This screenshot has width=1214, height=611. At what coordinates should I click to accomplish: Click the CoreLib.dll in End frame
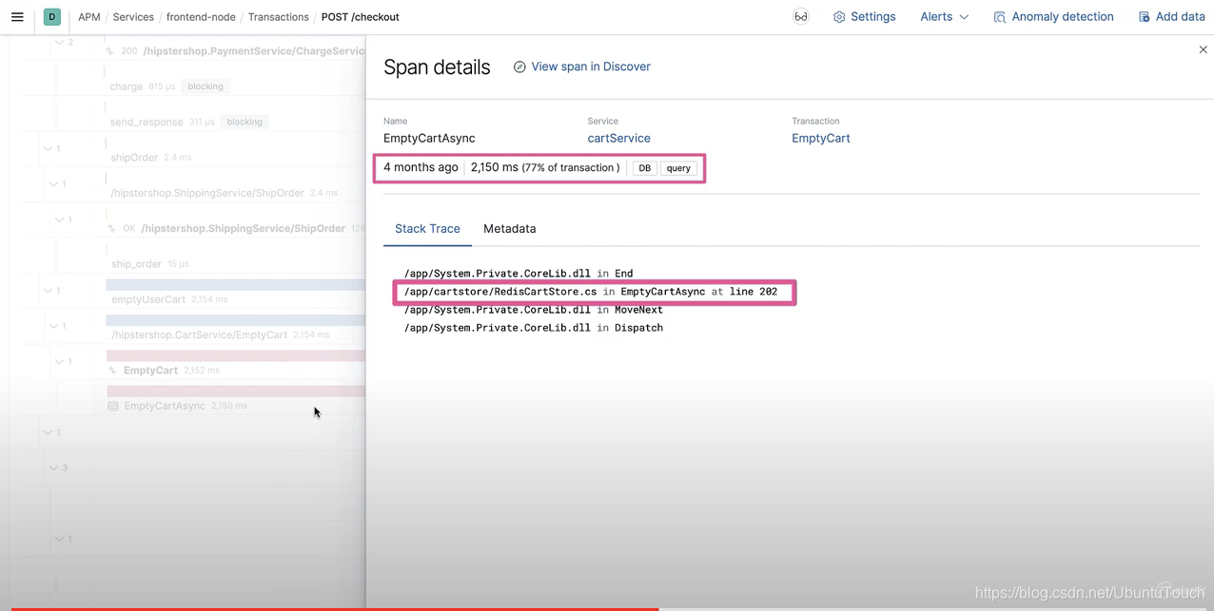tap(519, 274)
